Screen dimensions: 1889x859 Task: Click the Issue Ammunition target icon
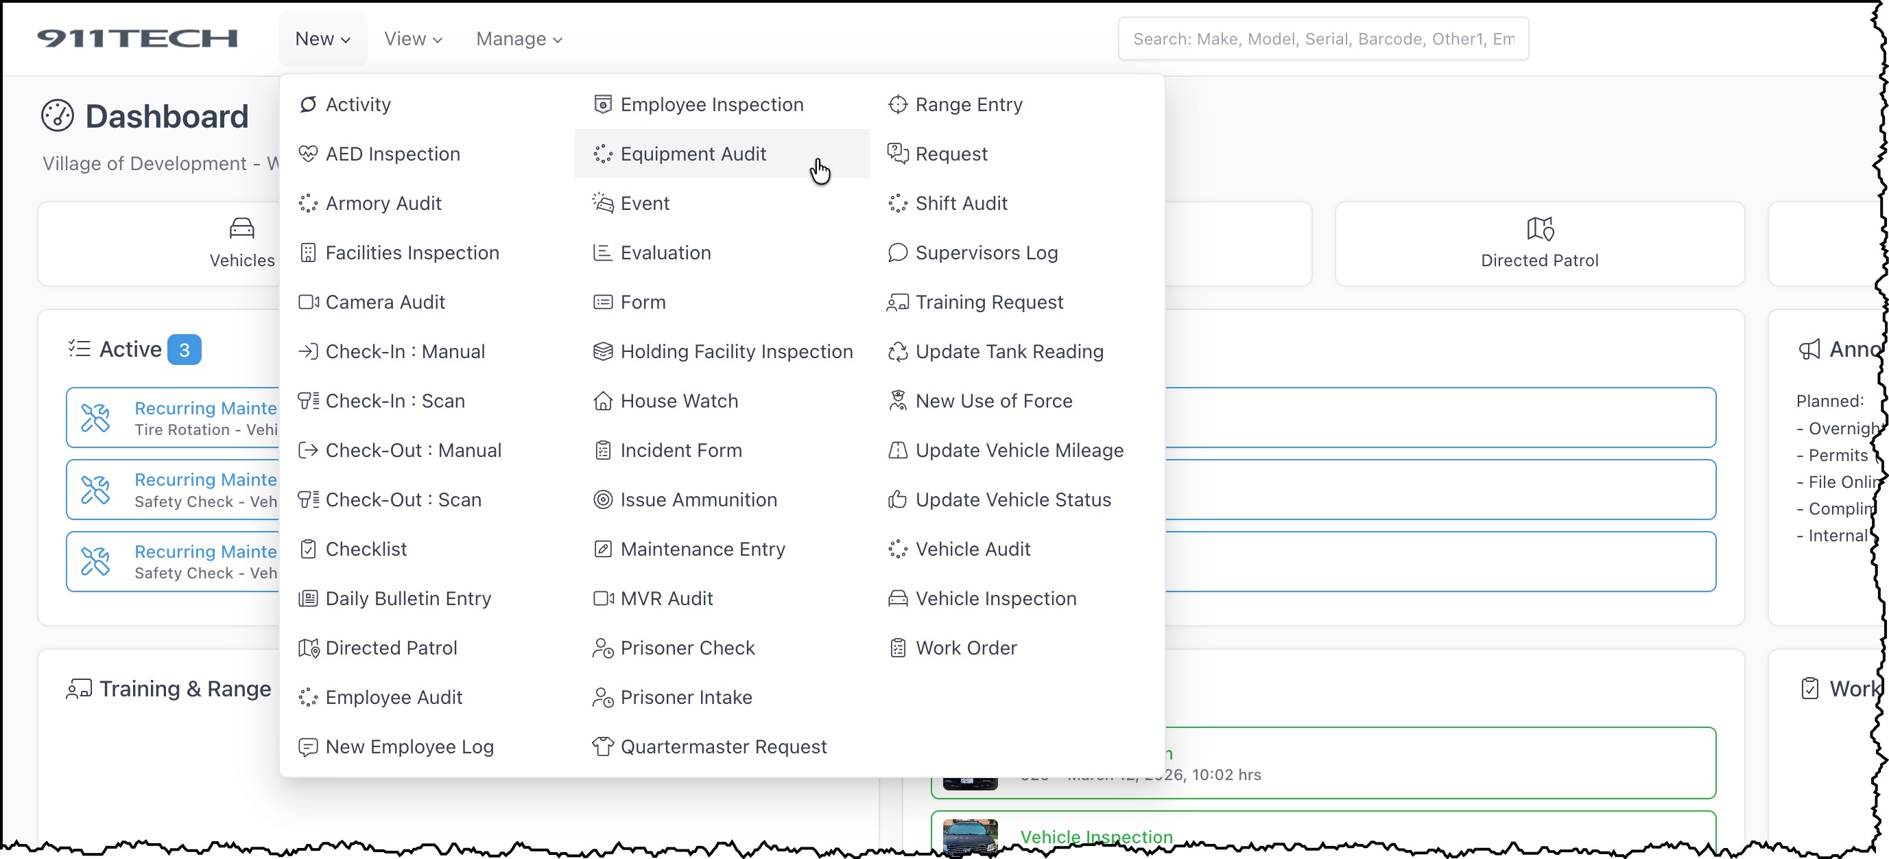click(603, 499)
